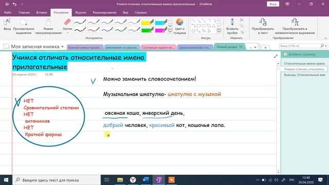Open page Относительные имена прила

coord(304,63)
